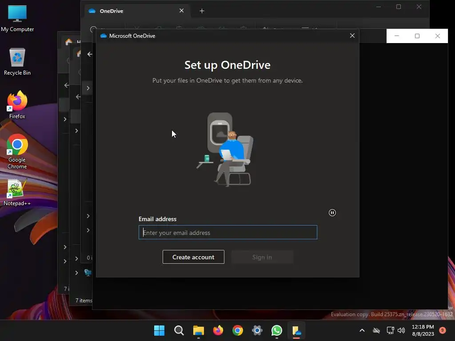Show hidden system tray icons
455x341 pixels.
pos(362,330)
